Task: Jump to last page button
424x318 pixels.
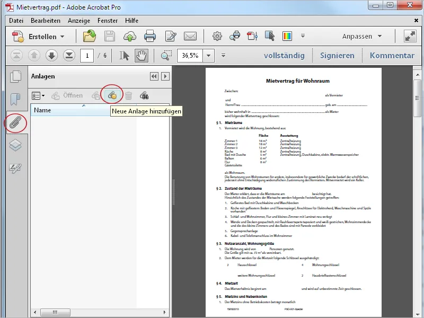Action: [x=69, y=56]
